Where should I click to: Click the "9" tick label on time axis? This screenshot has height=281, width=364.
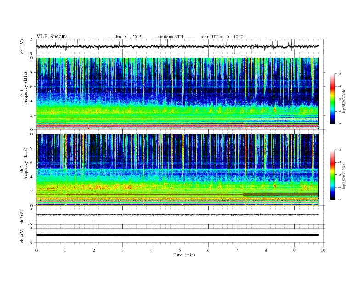[x=294, y=250]
